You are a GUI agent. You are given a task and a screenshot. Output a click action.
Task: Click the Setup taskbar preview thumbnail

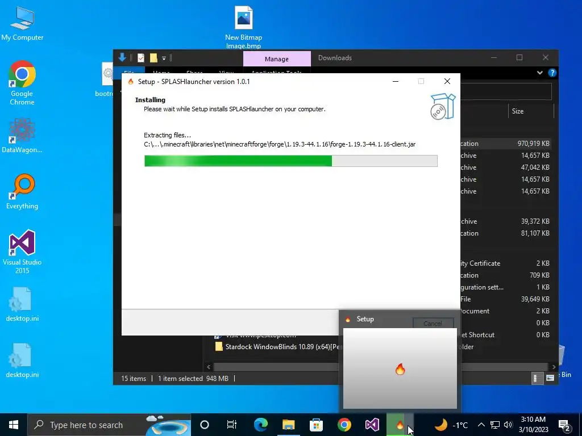[400, 368]
